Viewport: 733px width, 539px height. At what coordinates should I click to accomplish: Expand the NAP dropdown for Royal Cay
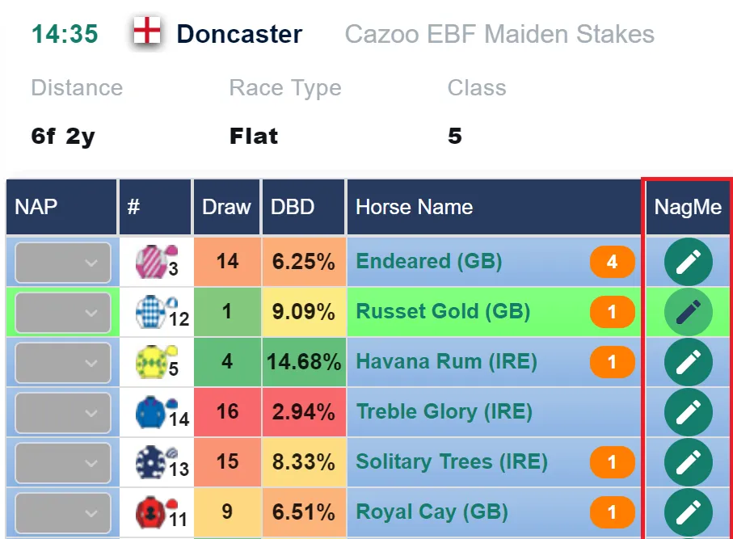coord(63,512)
